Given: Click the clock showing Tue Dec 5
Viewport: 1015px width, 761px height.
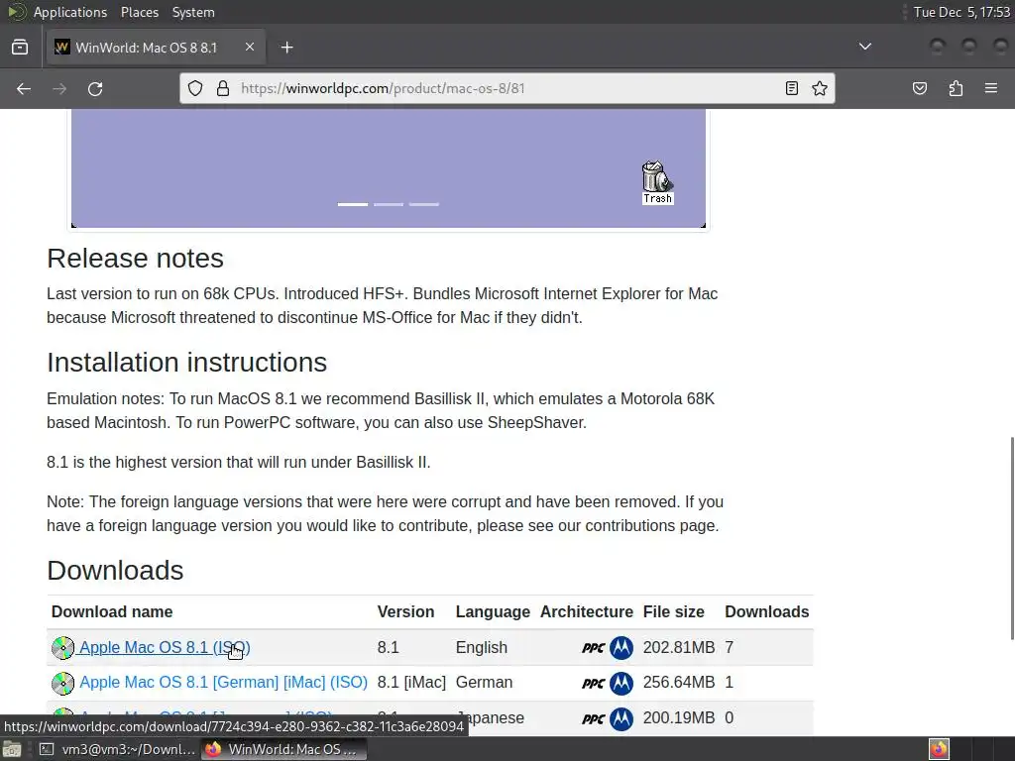Looking at the screenshot, I should [961, 12].
